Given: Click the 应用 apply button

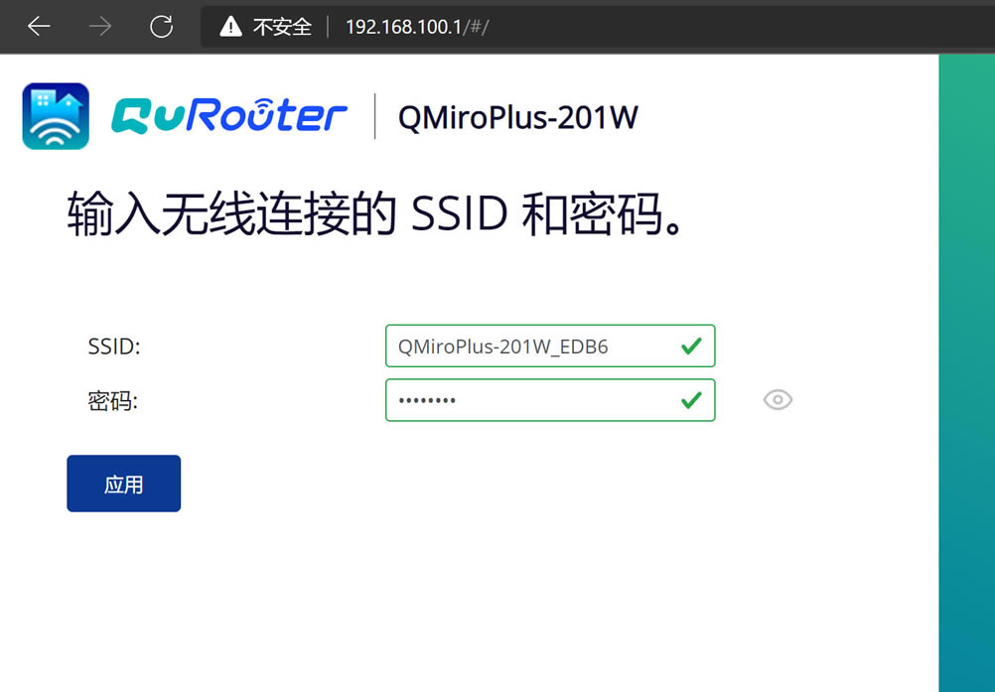Looking at the screenshot, I should tap(124, 484).
